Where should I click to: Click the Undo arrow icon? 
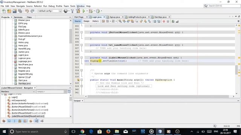tap(27, 11)
